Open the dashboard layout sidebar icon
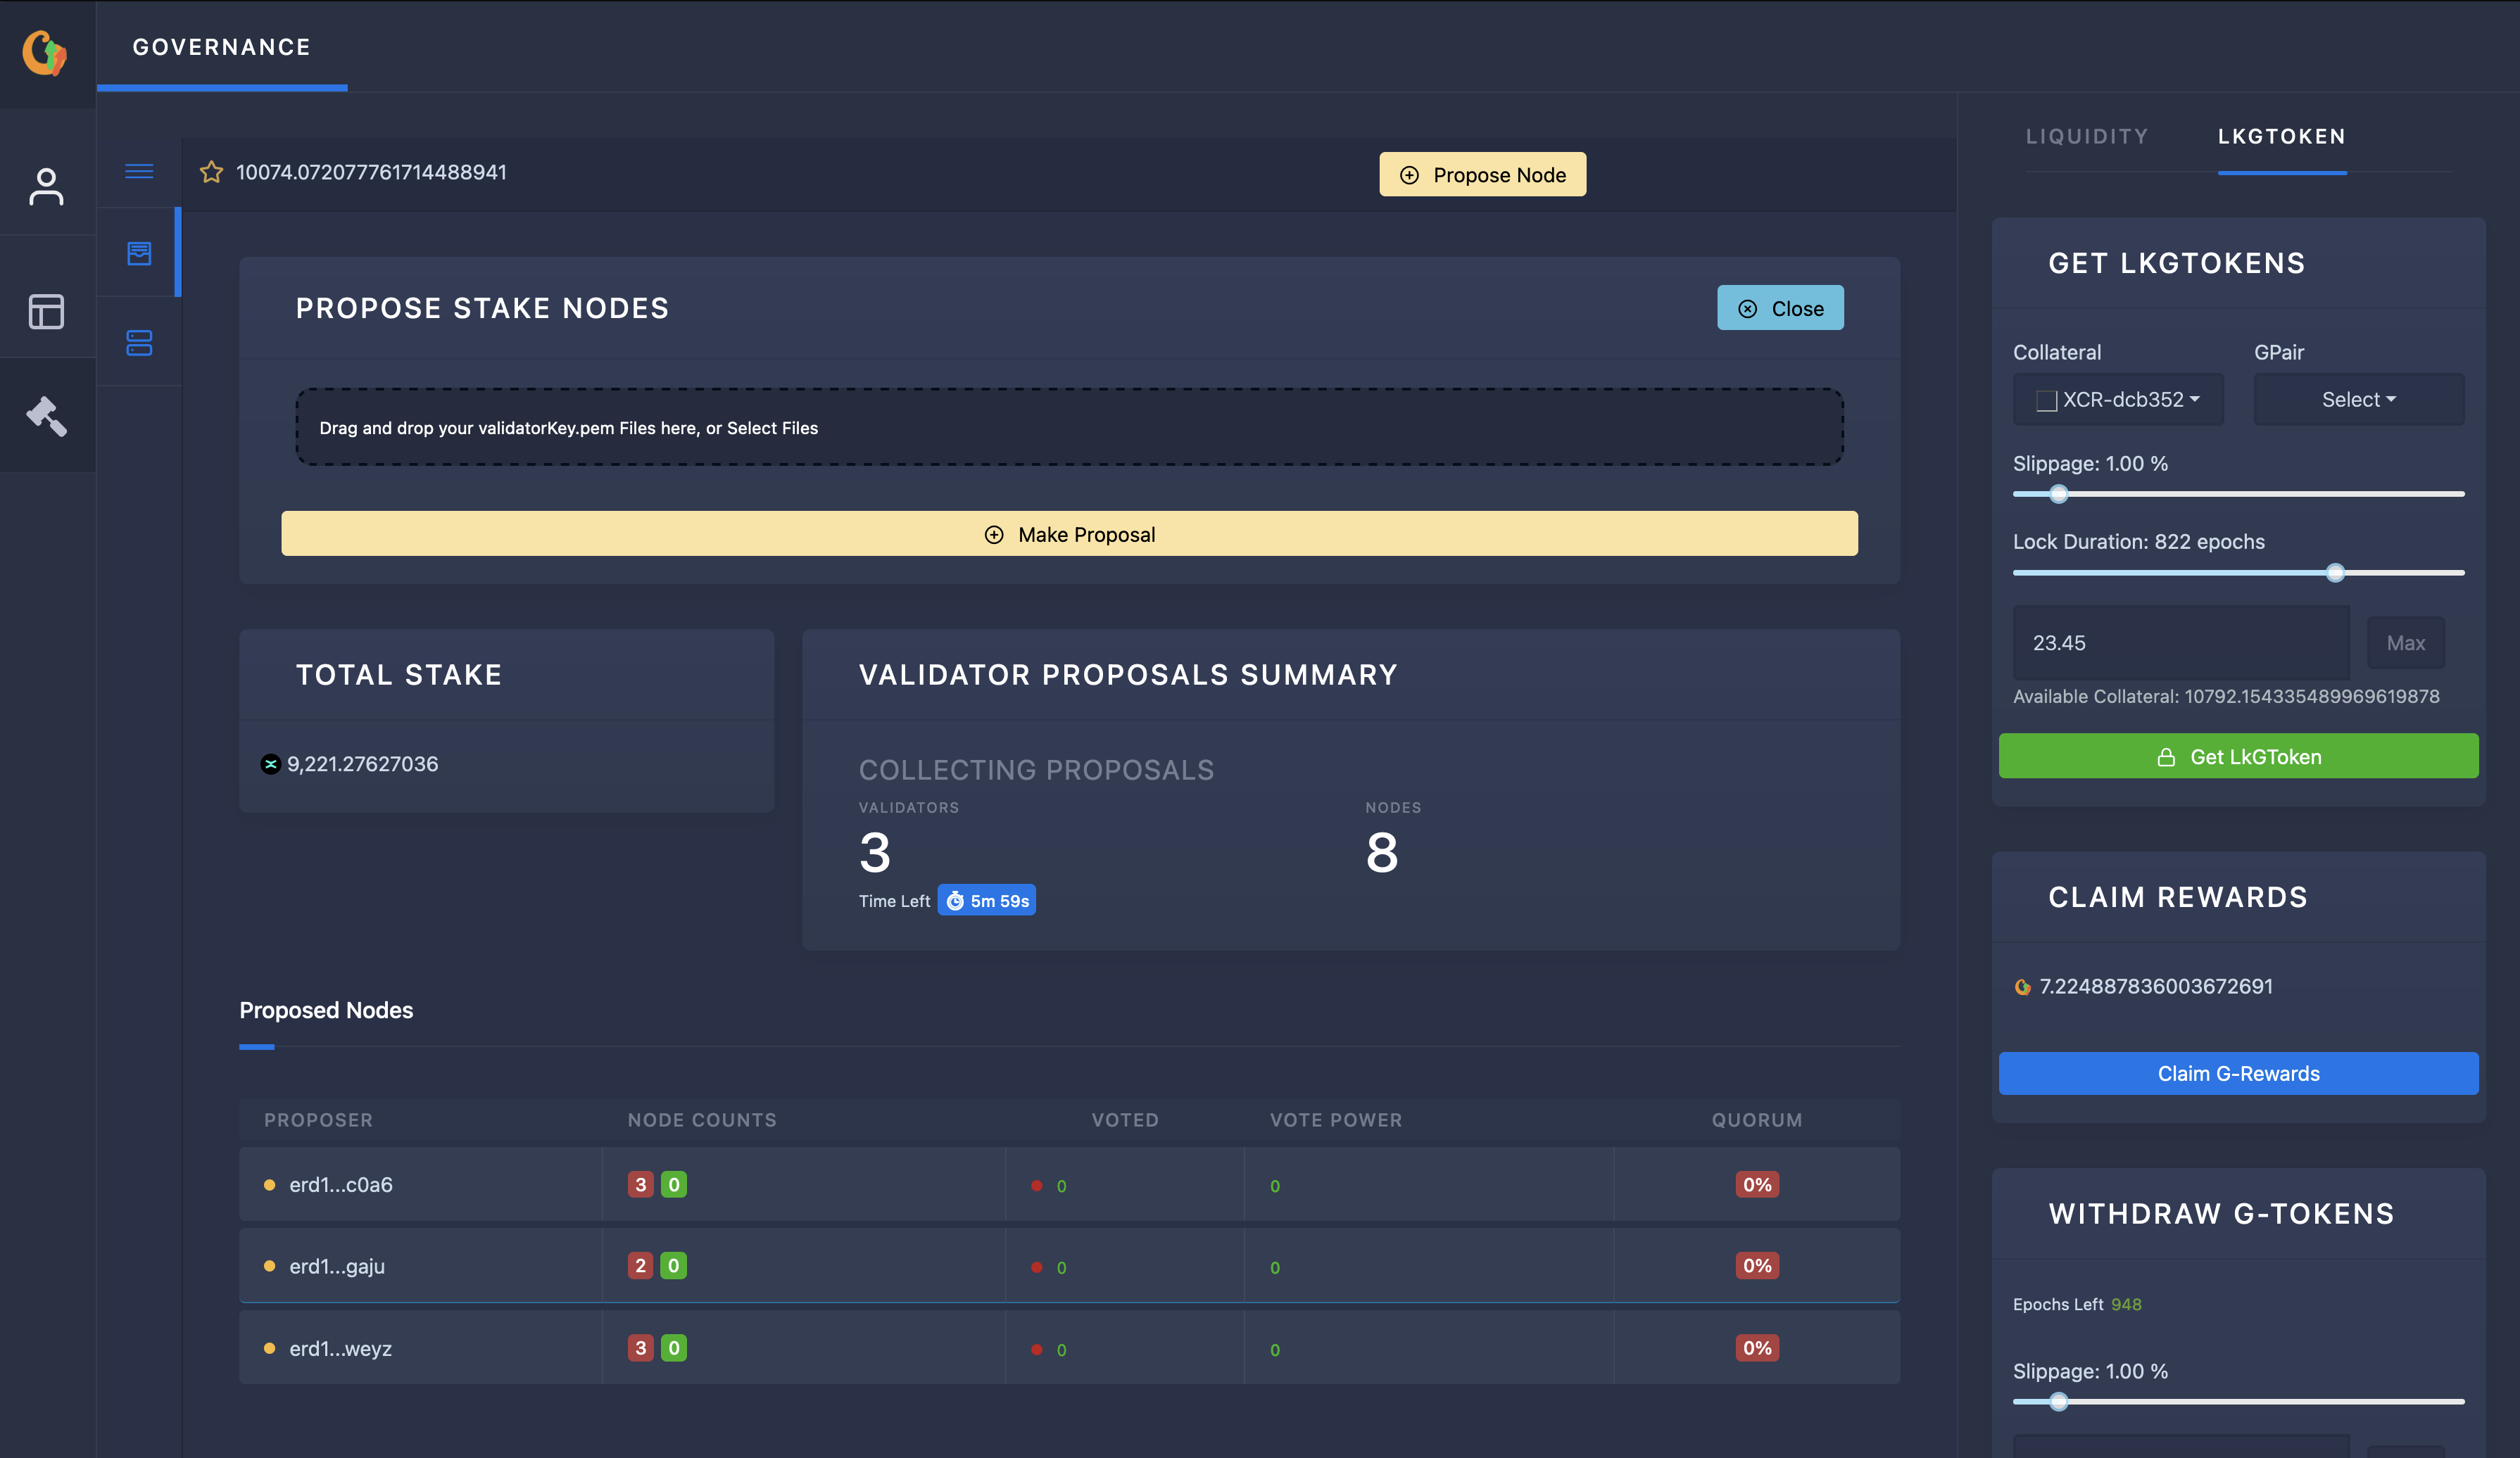The image size is (2520, 1458). 46,311
